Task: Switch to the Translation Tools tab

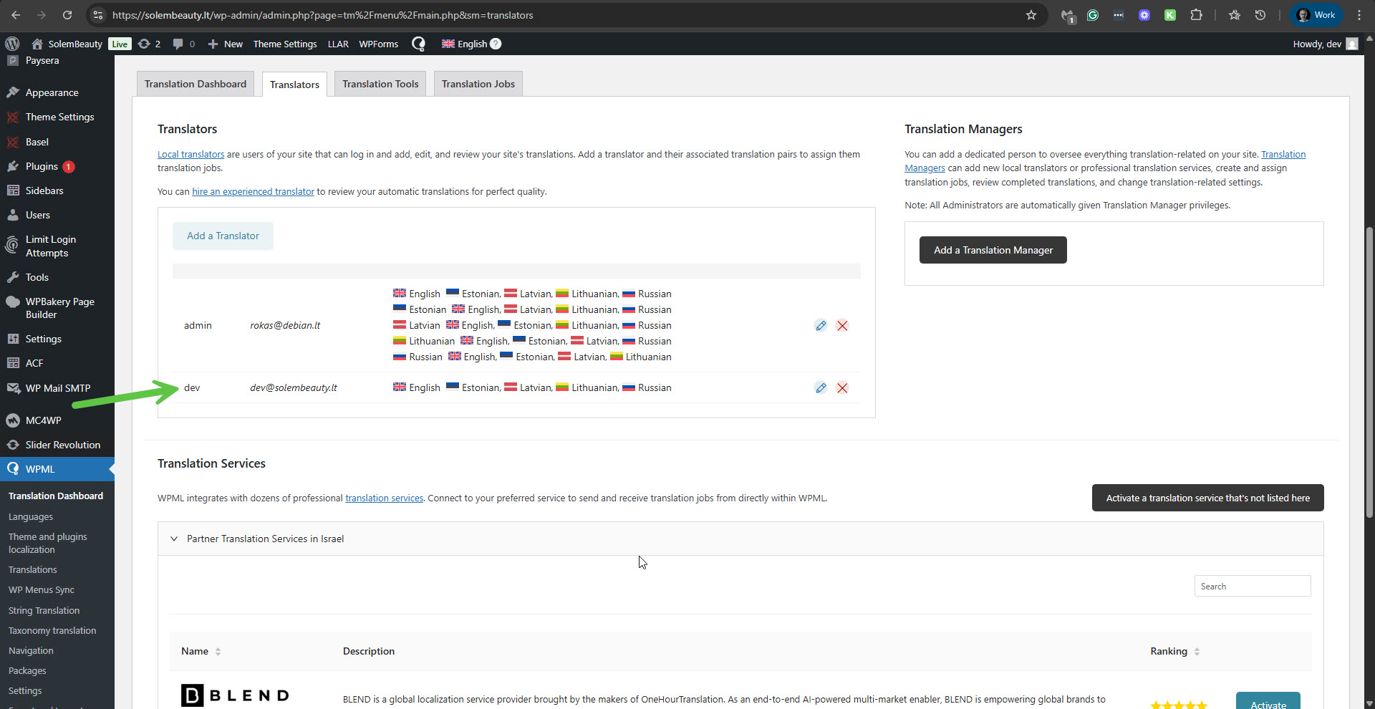Action: (x=380, y=84)
